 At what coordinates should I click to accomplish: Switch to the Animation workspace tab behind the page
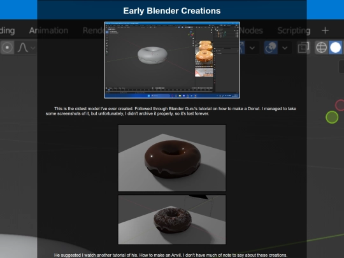[x=48, y=31]
